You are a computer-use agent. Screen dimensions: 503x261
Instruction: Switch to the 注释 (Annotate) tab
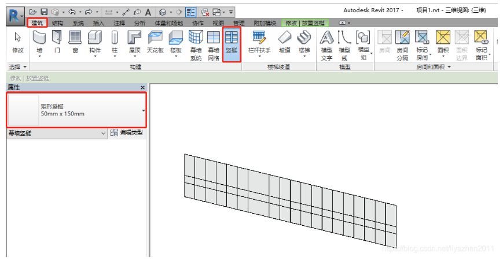click(119, 23)
